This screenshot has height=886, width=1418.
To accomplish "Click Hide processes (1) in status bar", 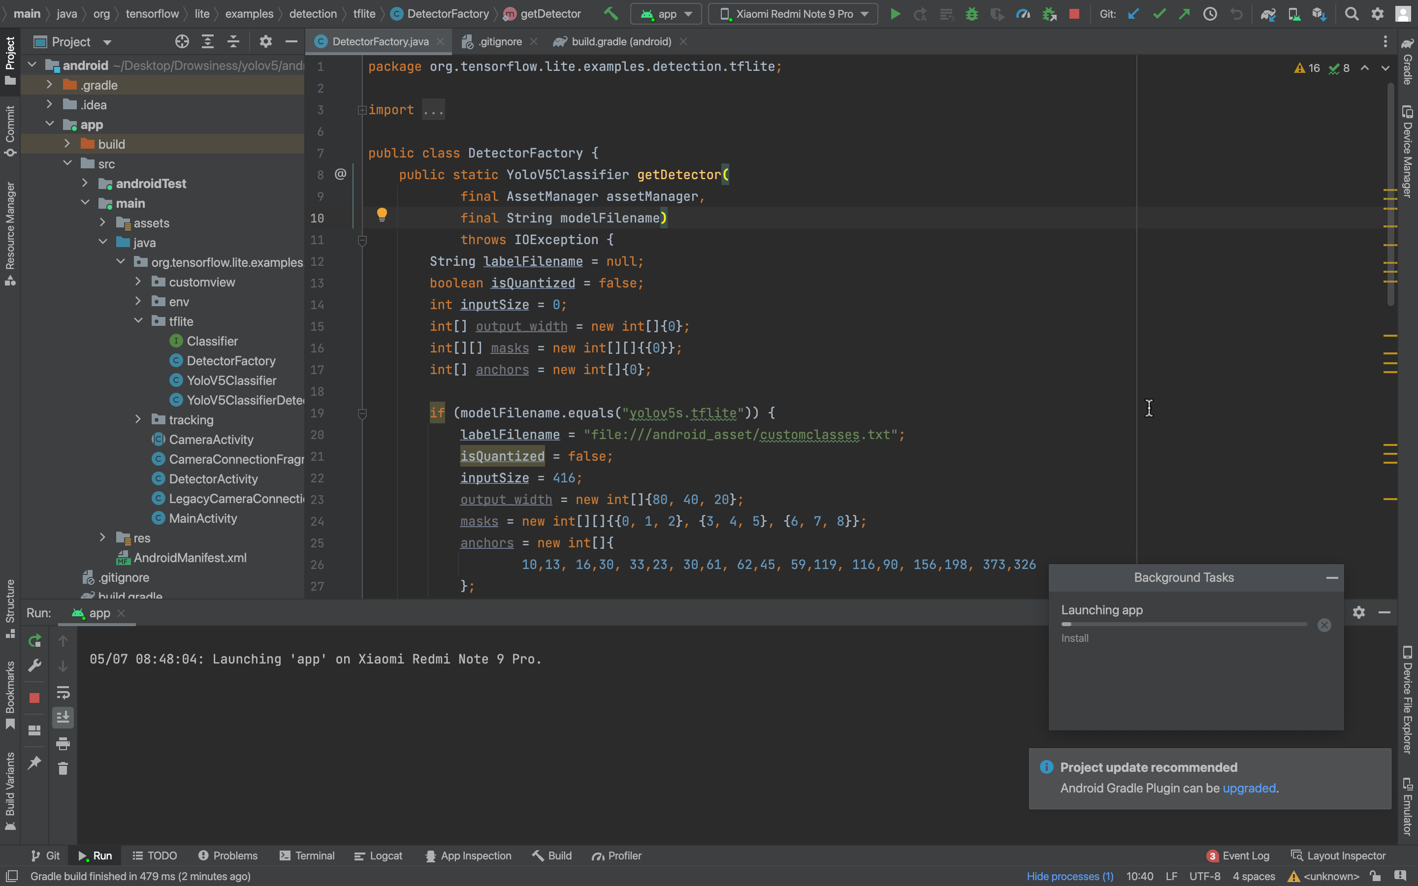I will click(x=1070, y=876).
